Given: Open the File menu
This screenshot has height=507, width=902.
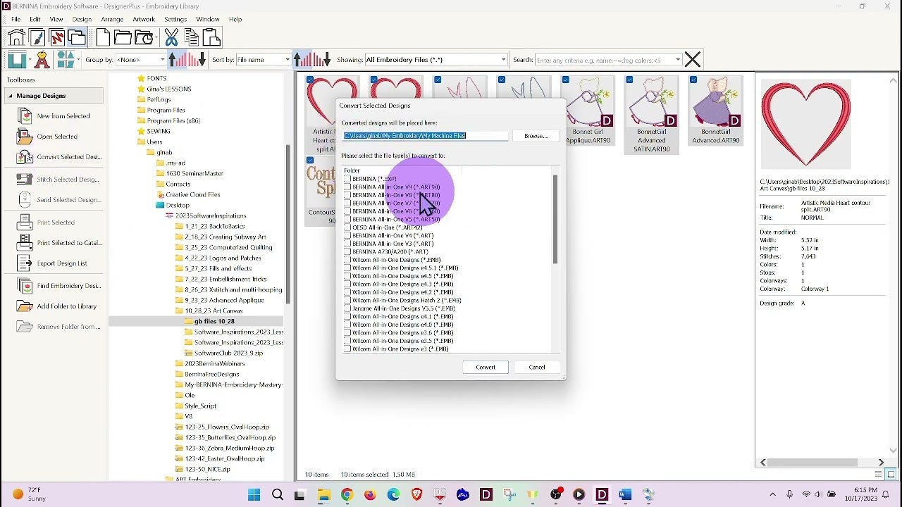Looking at the screenshot, I should point(16,20).
